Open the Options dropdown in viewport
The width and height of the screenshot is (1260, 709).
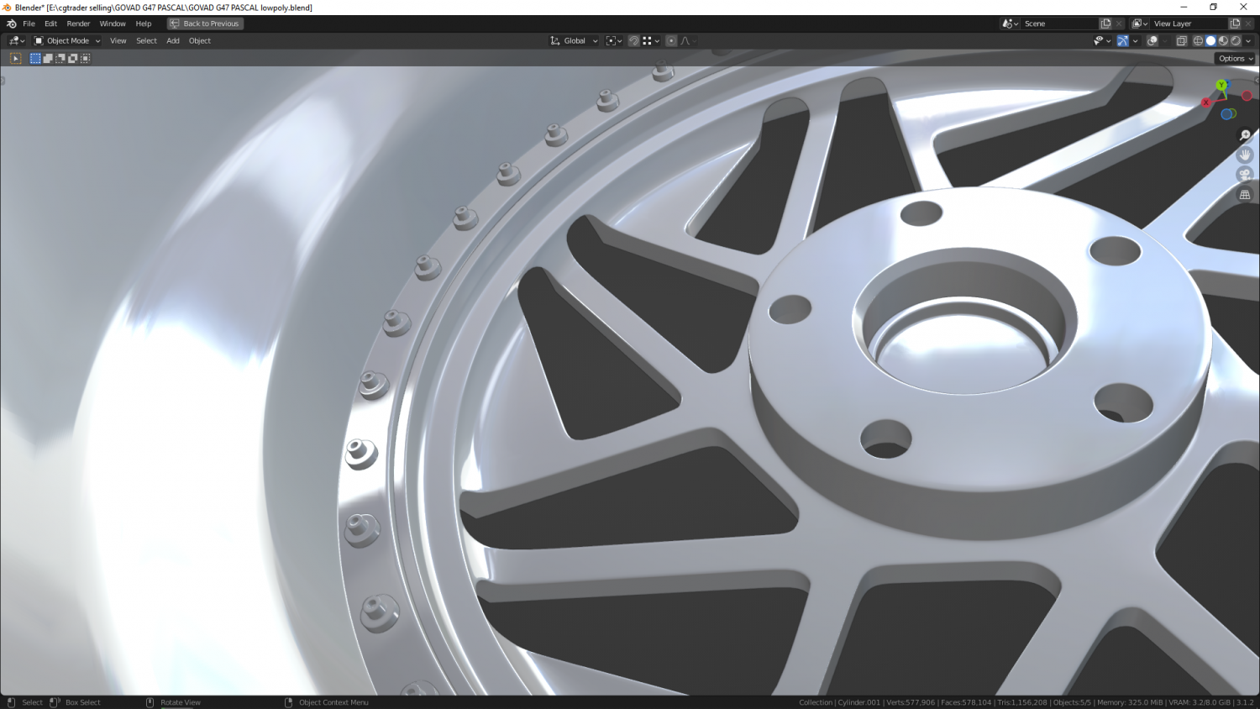pyautogui.click(x=1235, y=58)
